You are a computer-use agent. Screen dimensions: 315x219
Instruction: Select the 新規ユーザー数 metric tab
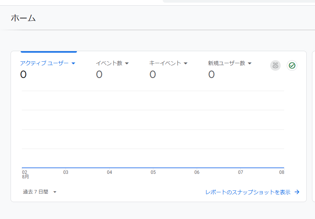click(x=226, y=63)
